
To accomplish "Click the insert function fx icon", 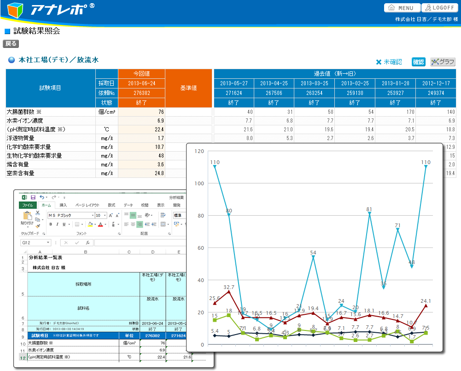I will [88, 243].
